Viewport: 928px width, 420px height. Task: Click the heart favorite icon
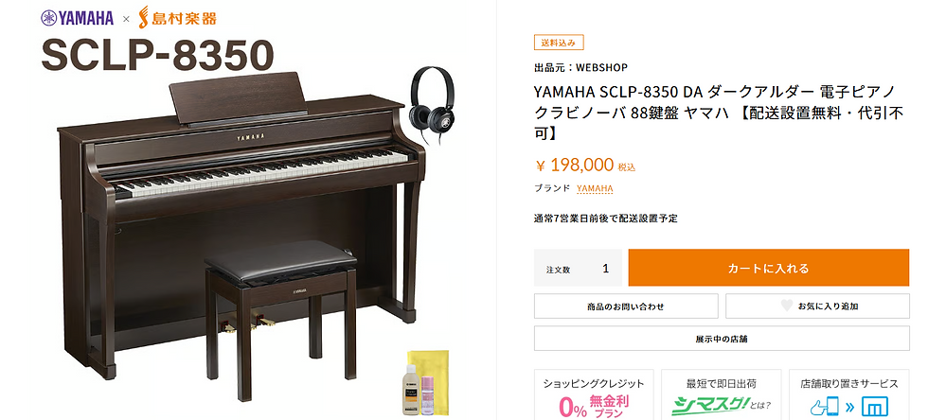[x=786, y=306]
